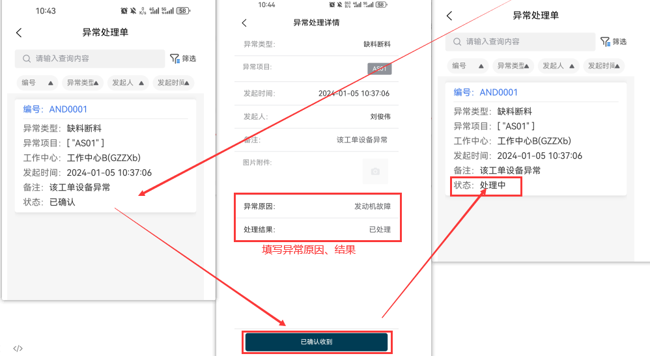Tap back arrow on the 10:43 异常处理单 screen
650x356 pixels.
tap(19, 33)
